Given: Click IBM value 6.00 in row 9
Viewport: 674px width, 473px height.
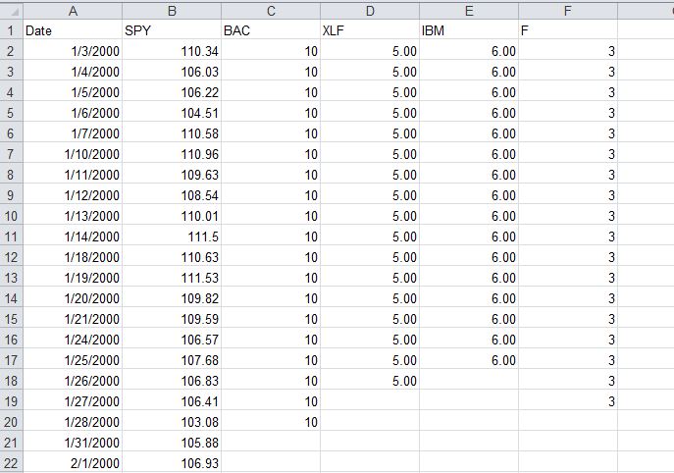Looking at the screenshot, I should (469, 195).
